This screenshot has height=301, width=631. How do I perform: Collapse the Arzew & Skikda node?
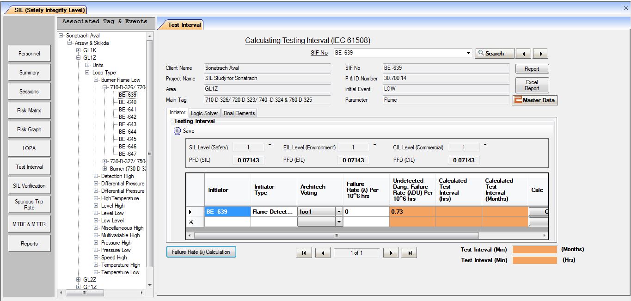(70, 43)
